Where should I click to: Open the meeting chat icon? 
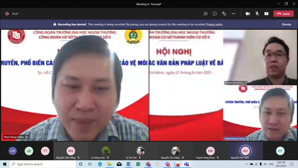215,13
